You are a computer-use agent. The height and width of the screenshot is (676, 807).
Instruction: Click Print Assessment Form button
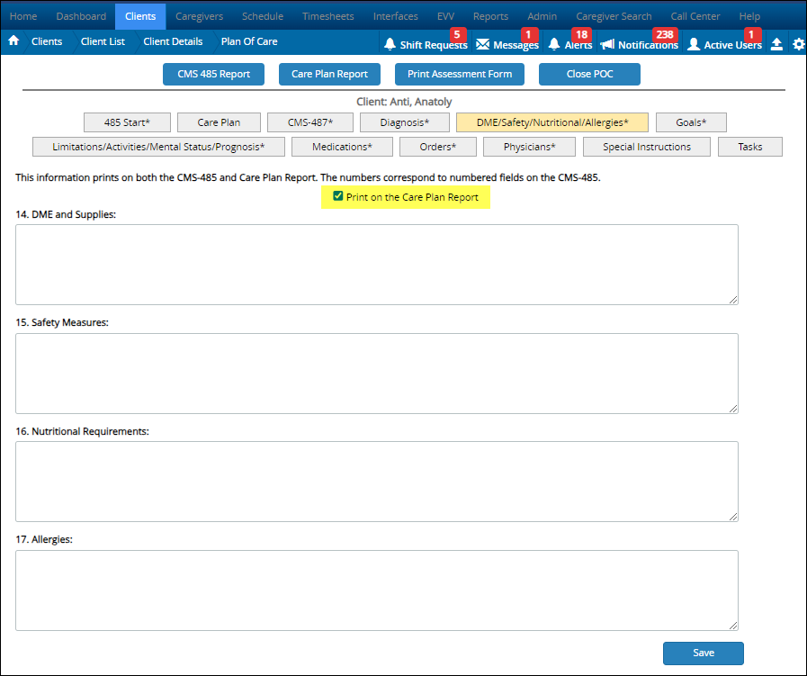[x=460, y=74]
